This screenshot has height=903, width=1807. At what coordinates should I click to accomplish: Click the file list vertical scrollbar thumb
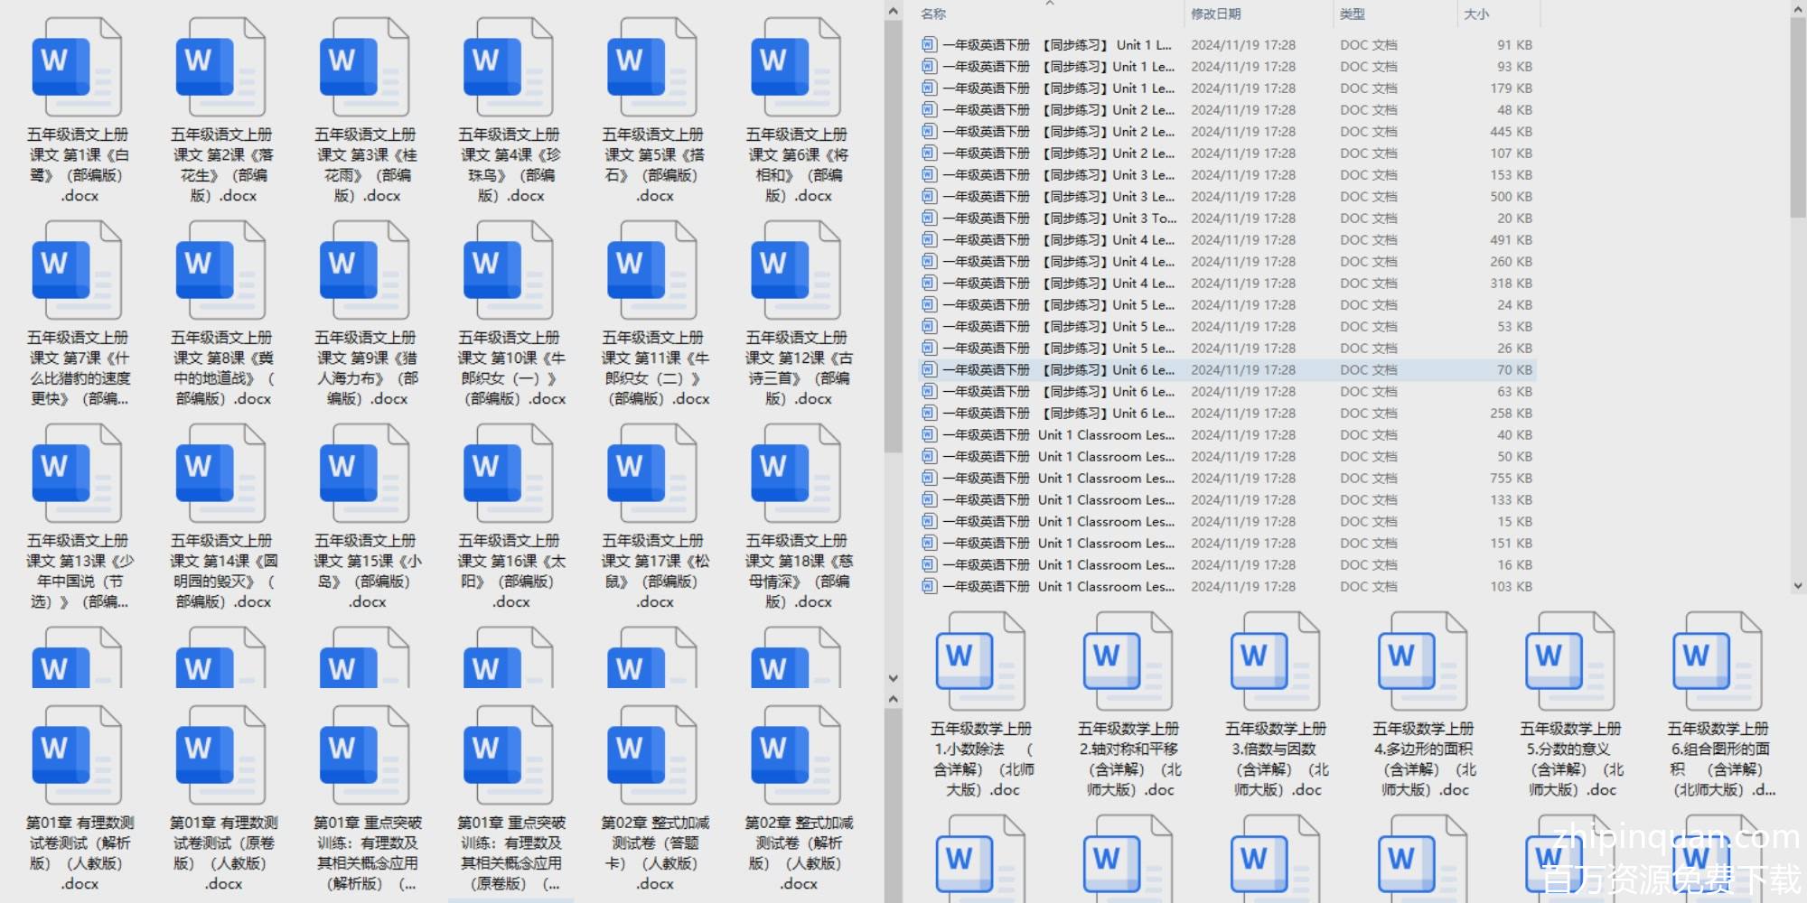tap(1798, 117)
